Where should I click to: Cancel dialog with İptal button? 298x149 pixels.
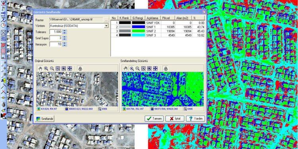tap(175, 118)
